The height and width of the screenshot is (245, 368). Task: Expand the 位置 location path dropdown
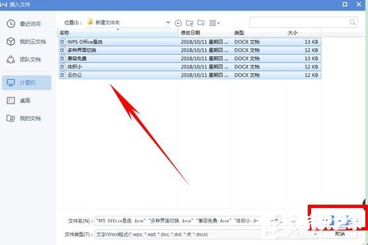(x=168, y=22)
